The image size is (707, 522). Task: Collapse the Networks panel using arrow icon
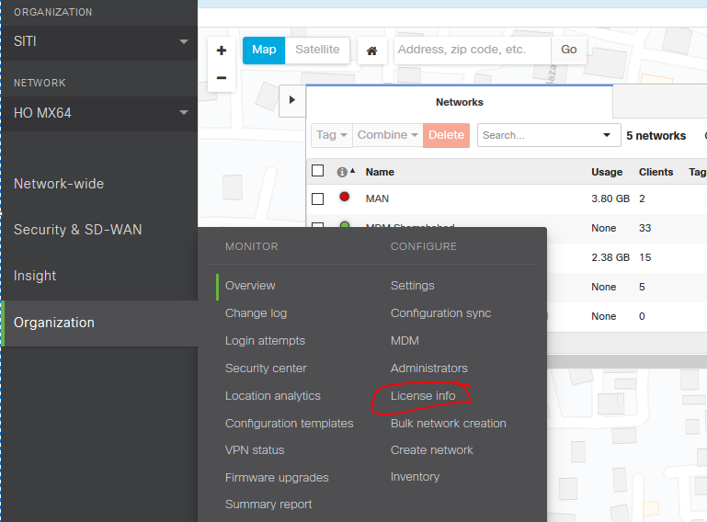pos(291,99)
